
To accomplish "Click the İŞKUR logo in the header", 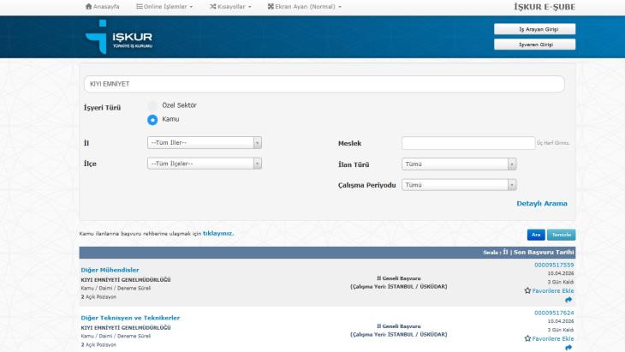I will (119, 37).
